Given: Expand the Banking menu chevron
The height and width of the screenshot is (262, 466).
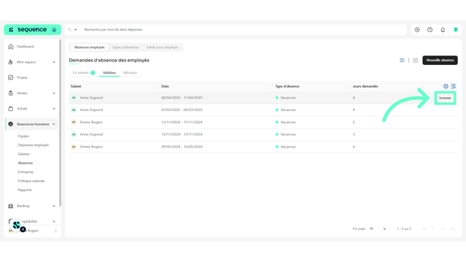Looking at the screenshot, I should [54, 206].
